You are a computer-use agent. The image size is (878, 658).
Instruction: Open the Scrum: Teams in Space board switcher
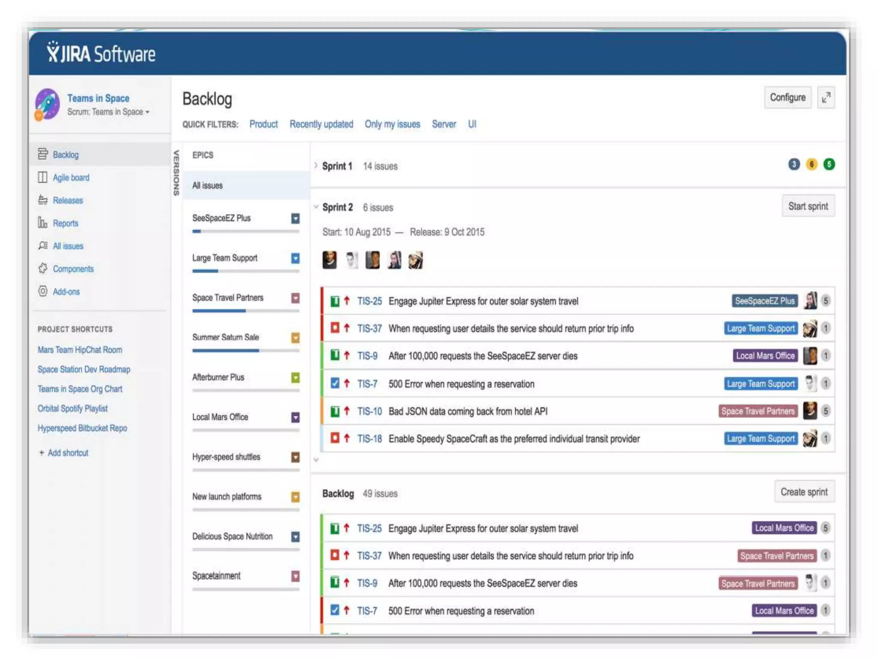coord(108,112)
